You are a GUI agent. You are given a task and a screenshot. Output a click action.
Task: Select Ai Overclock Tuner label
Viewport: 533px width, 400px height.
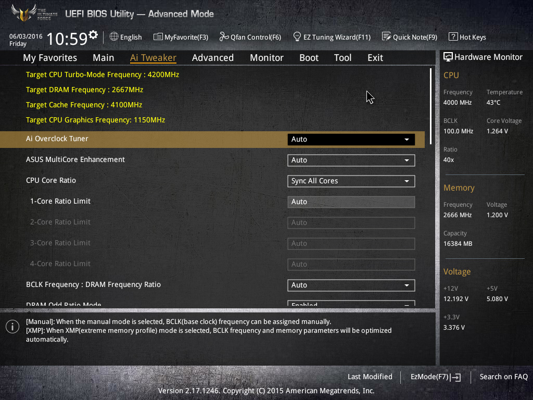pyautogui.click(x=57, y=139)
